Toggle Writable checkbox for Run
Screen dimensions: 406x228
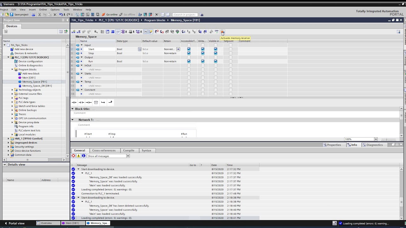coord(203,61)
